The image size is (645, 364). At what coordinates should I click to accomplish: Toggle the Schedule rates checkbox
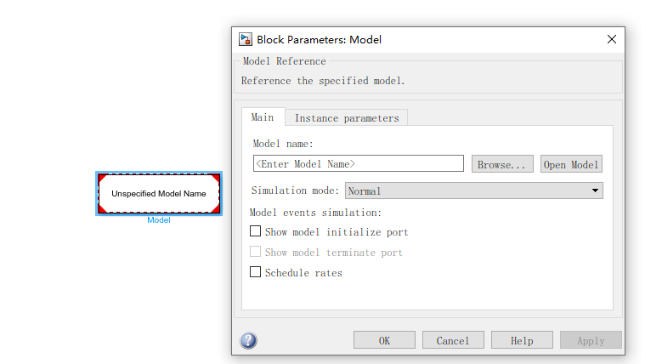(256, 272)
